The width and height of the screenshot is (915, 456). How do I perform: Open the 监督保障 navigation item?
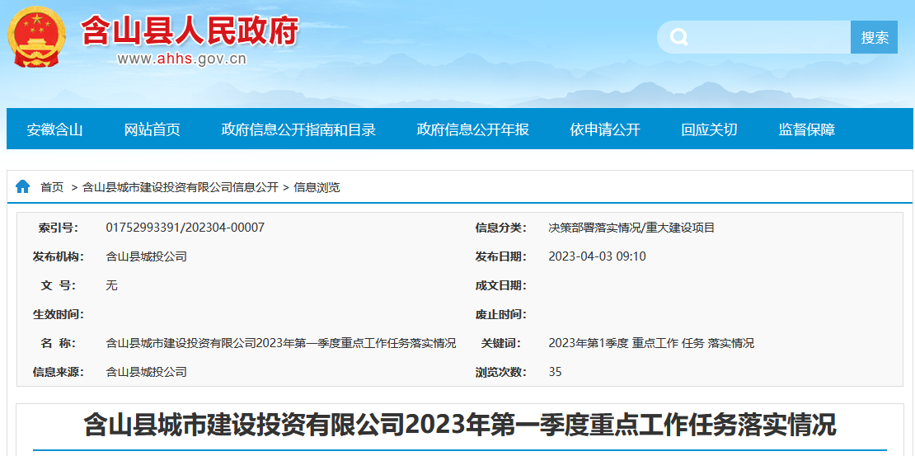click(x=806, y=129)
